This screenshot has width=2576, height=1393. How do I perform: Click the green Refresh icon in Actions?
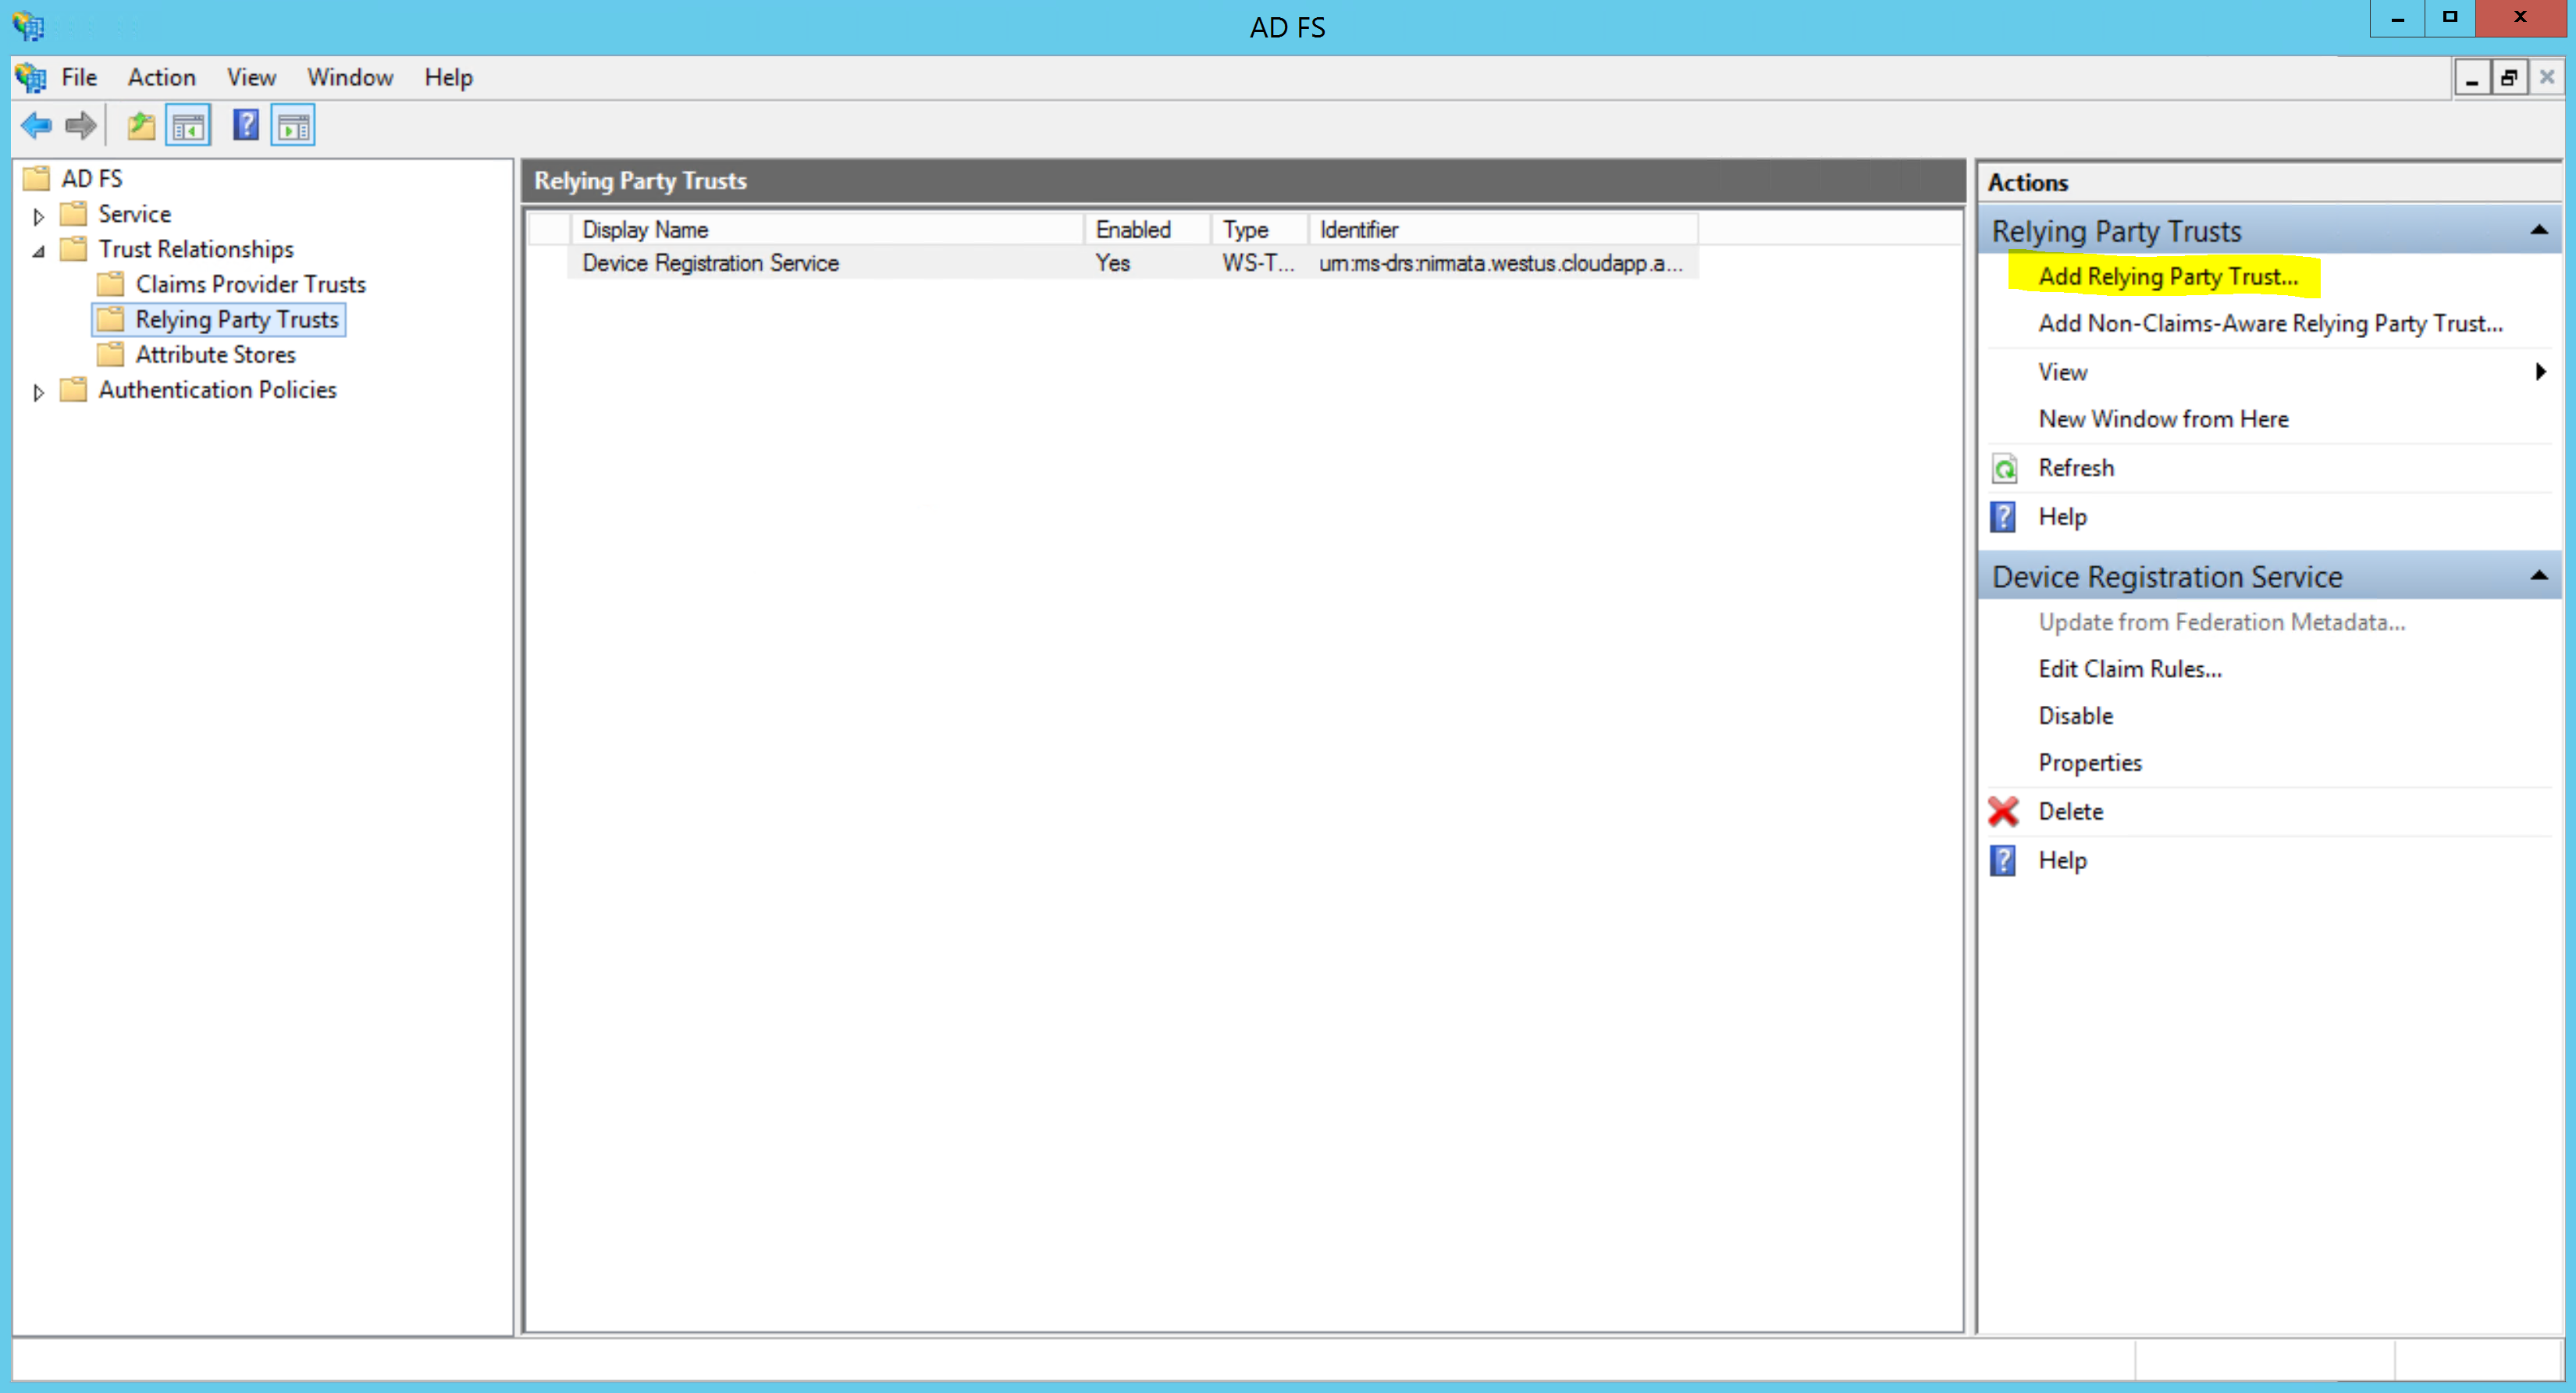point(2004,468)
